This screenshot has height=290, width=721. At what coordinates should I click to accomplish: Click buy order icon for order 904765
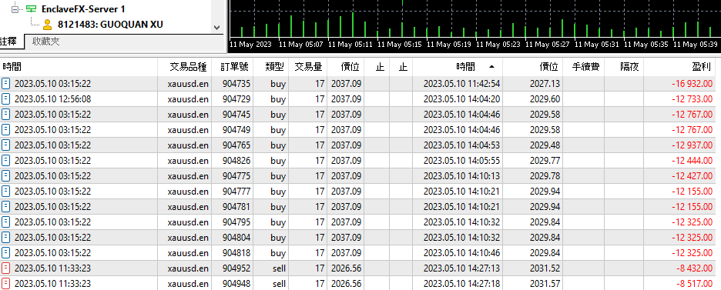(6, 145)
